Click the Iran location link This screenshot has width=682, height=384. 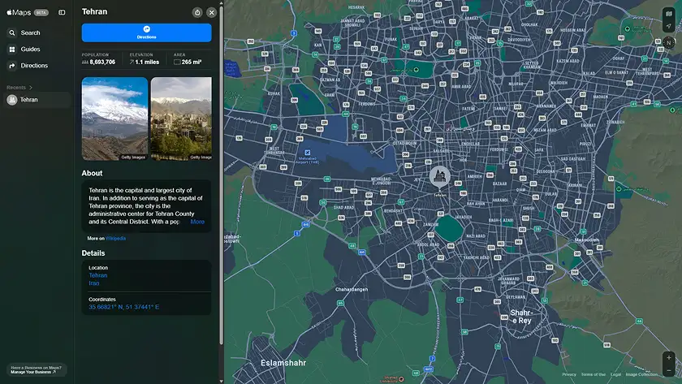94,283
